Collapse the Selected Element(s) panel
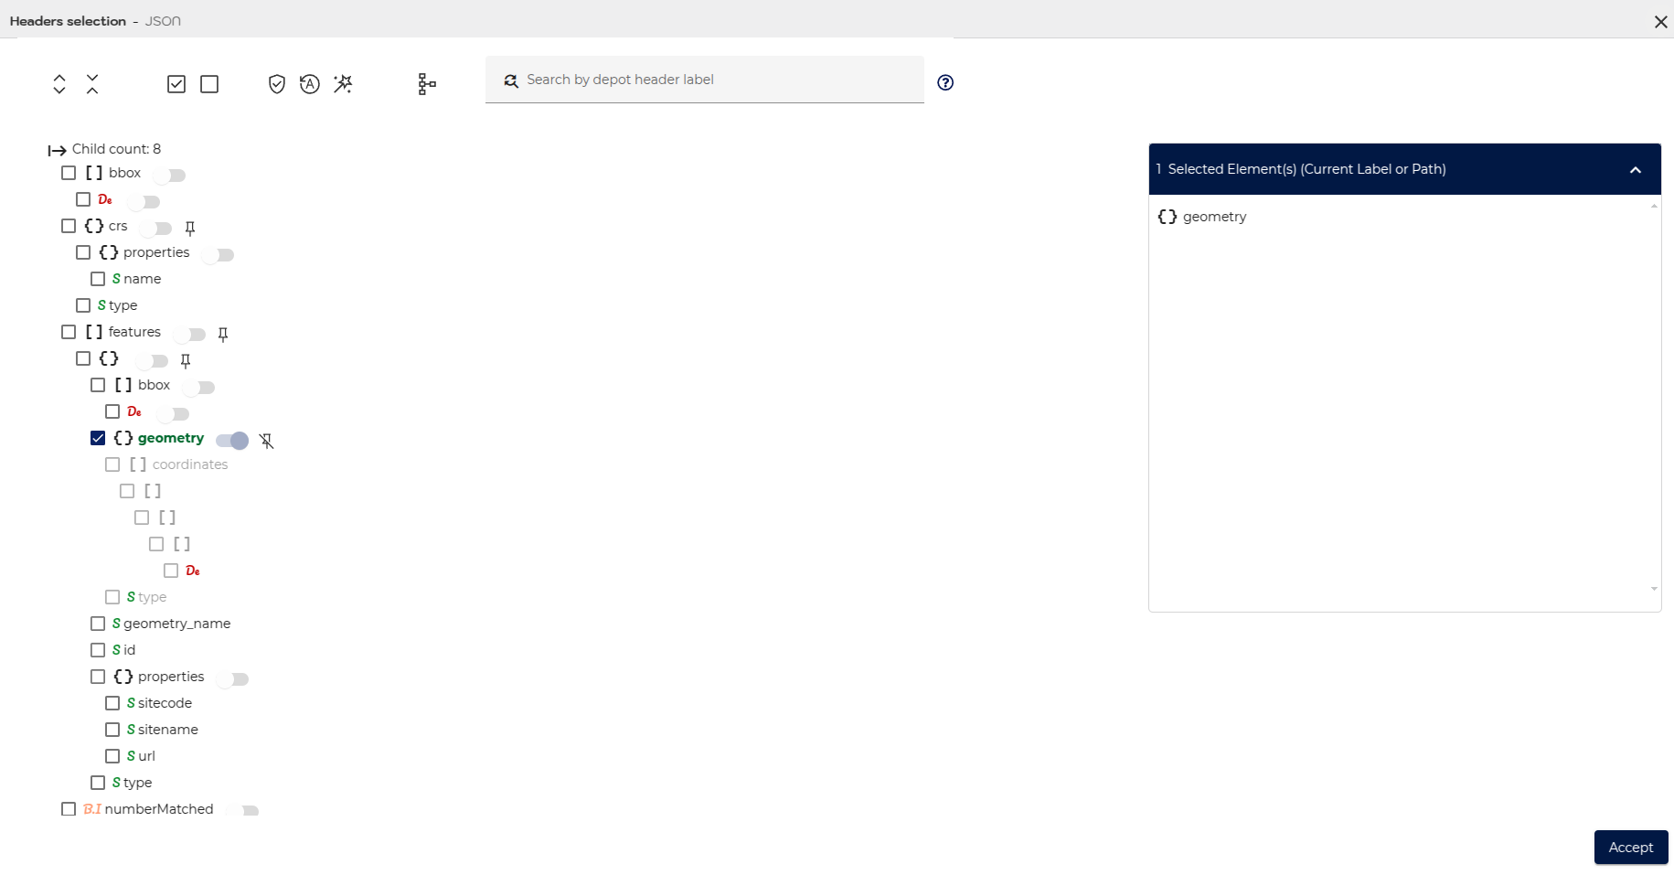This screenshot has width=1674, height=875. point(1635,169)
